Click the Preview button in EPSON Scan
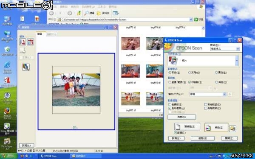This screenshot has height=159, width=255. (187, 126)
